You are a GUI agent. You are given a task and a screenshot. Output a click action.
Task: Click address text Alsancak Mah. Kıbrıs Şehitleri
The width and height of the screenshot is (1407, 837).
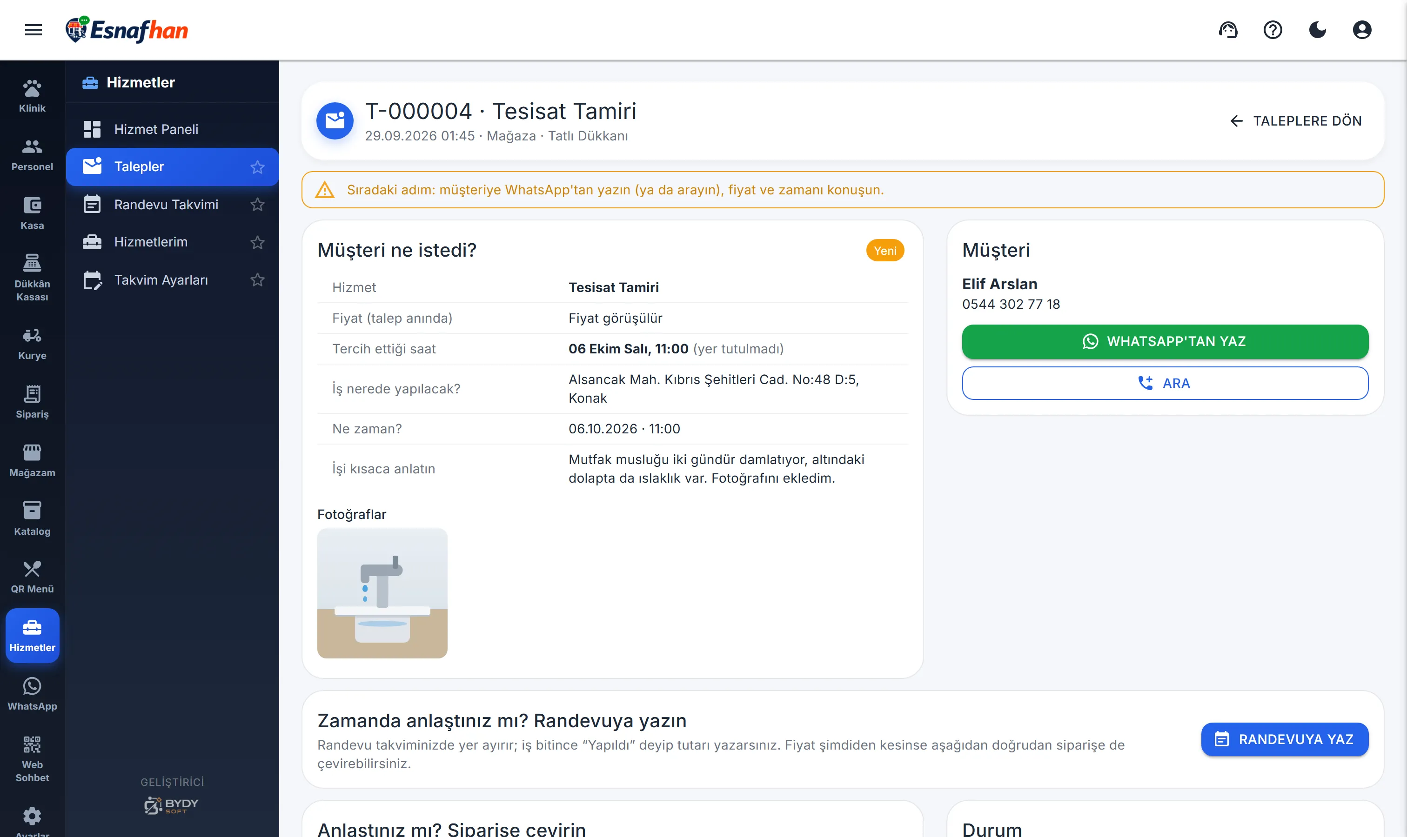[x=713, y=389]
